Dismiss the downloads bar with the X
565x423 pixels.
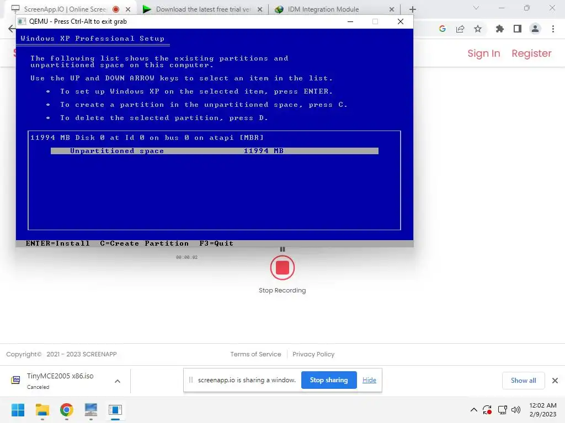click(555, 380)
